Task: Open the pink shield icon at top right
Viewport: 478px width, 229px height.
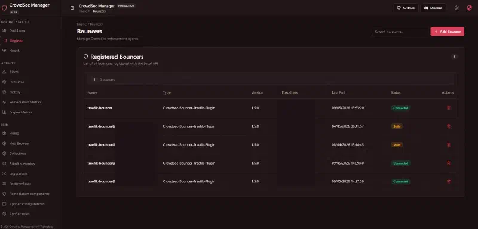Action: (469, 8)
